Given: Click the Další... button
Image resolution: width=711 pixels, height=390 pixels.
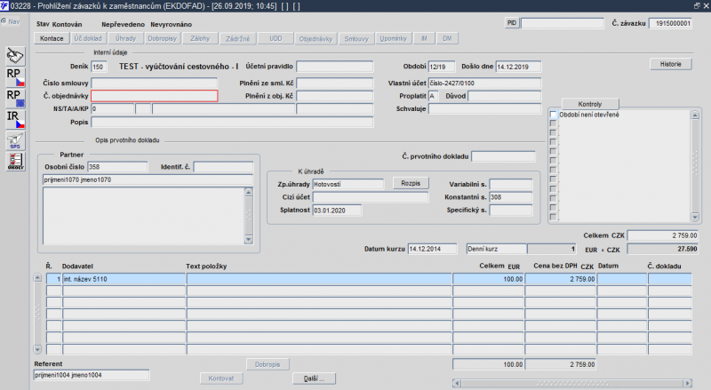Looking at the screenshot, I should [314, 378].
